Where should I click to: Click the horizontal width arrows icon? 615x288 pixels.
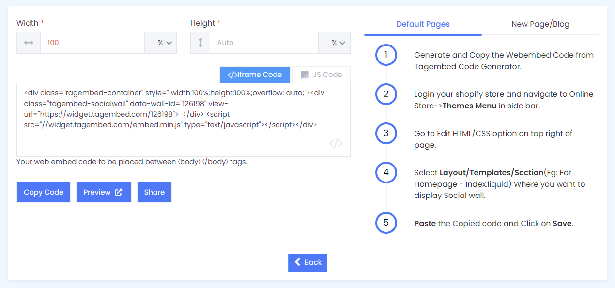pyautogui.click(x=29, y=43)
